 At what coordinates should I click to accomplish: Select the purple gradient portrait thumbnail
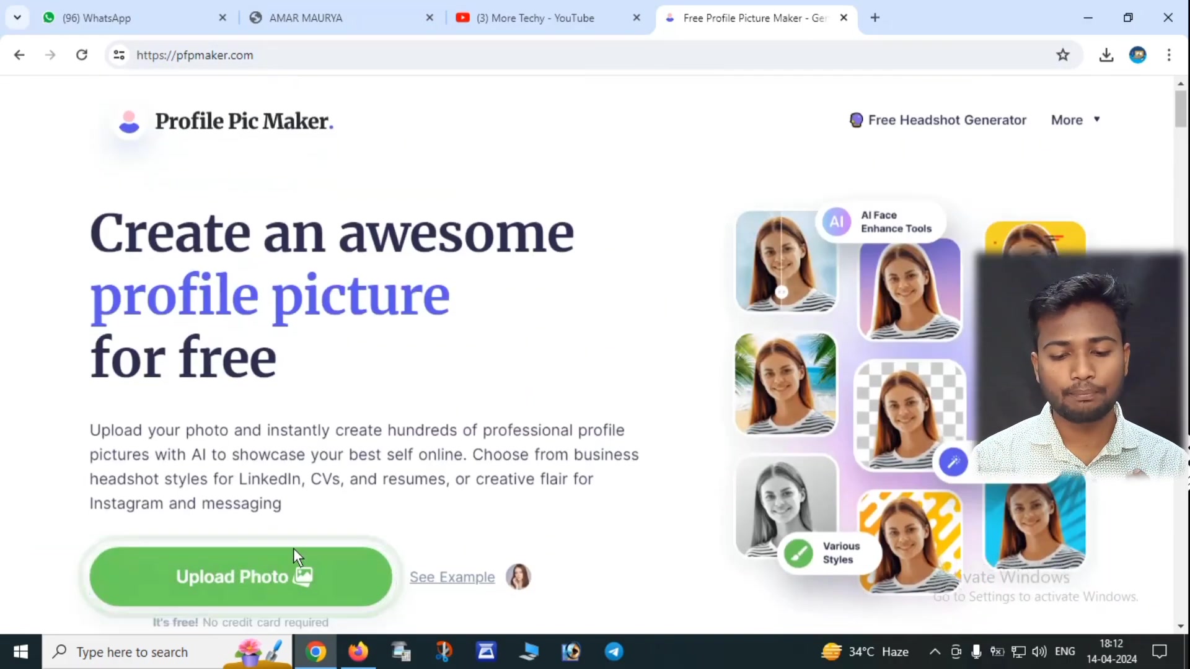909,290
